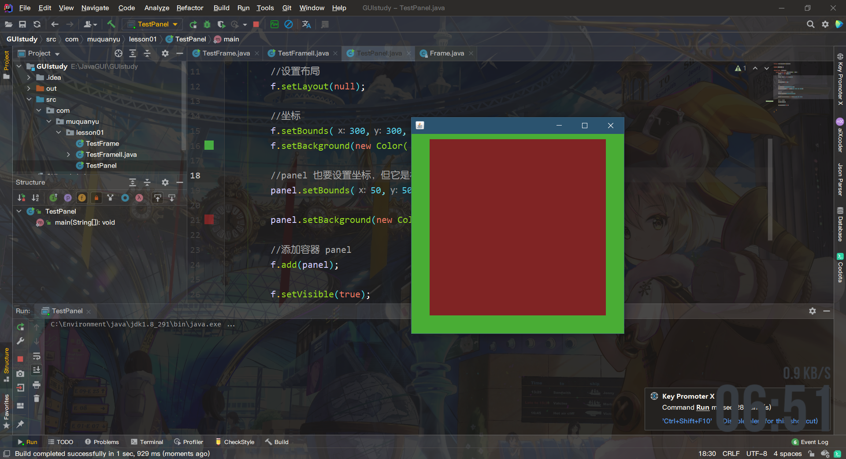Open Project panel gear options

click(x=165, y=53)
